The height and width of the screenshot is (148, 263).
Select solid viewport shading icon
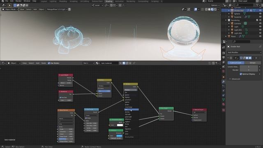tap(209, 9)
